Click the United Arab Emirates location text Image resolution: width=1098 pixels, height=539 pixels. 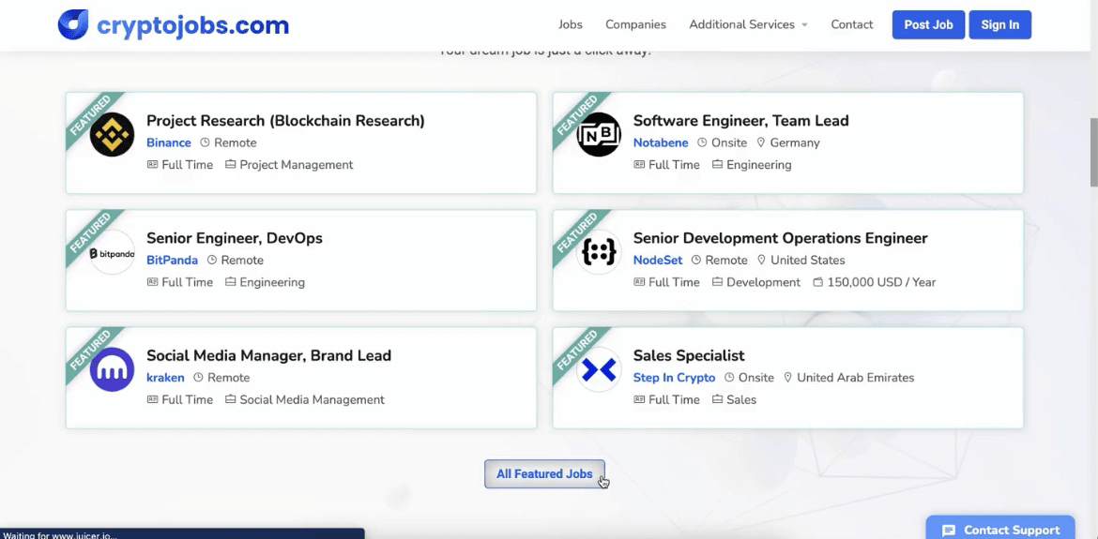pyautogui.click(x=856, y=378)
